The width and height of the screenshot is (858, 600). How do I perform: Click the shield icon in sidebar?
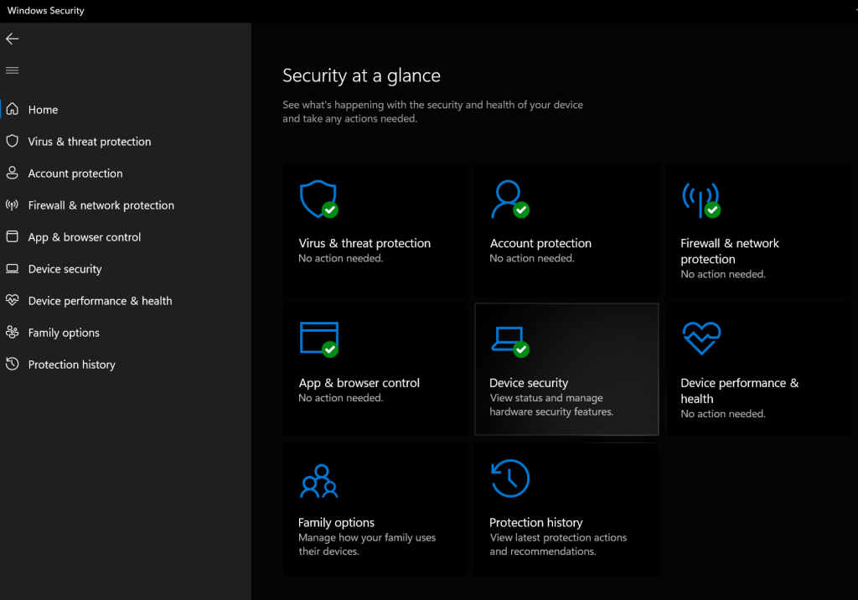click(12, 142)
